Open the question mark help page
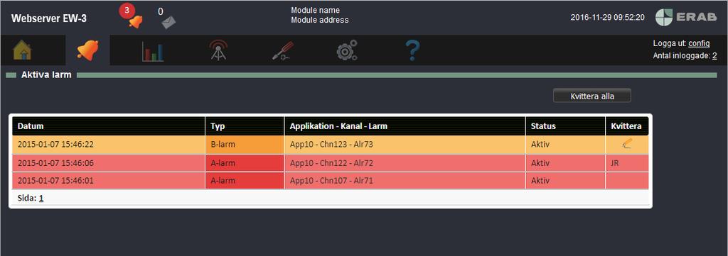This screenshot has width=728, height=256. pyautogui.click(x=412, y=50)
